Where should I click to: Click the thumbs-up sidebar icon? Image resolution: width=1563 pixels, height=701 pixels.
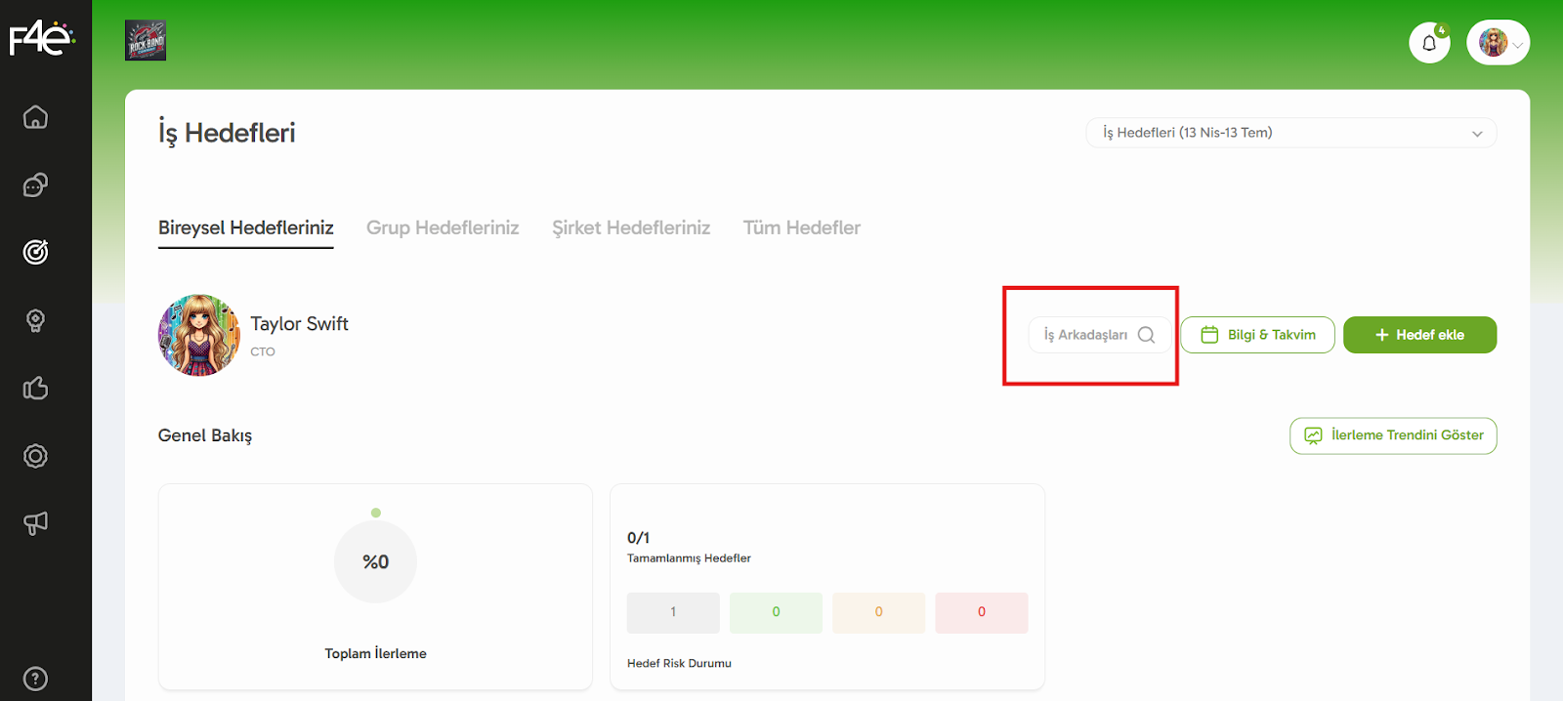(35, 389)
